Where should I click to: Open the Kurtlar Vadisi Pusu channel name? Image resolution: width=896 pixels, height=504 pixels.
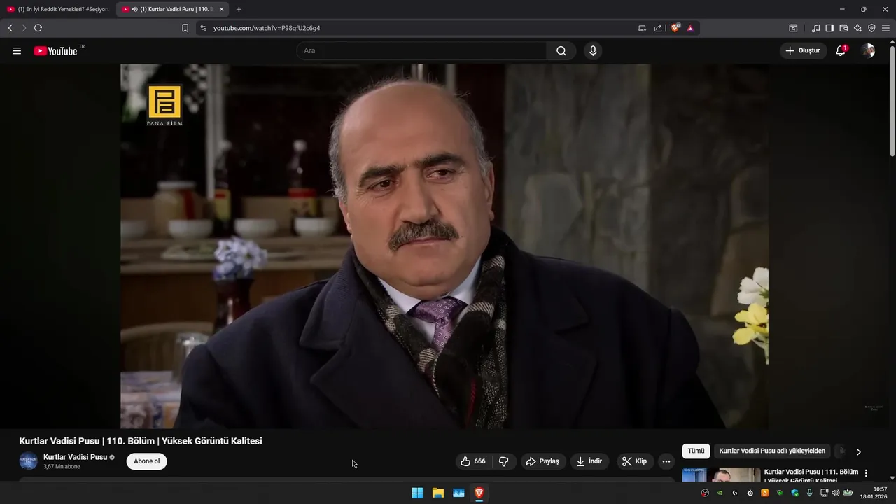75,457
